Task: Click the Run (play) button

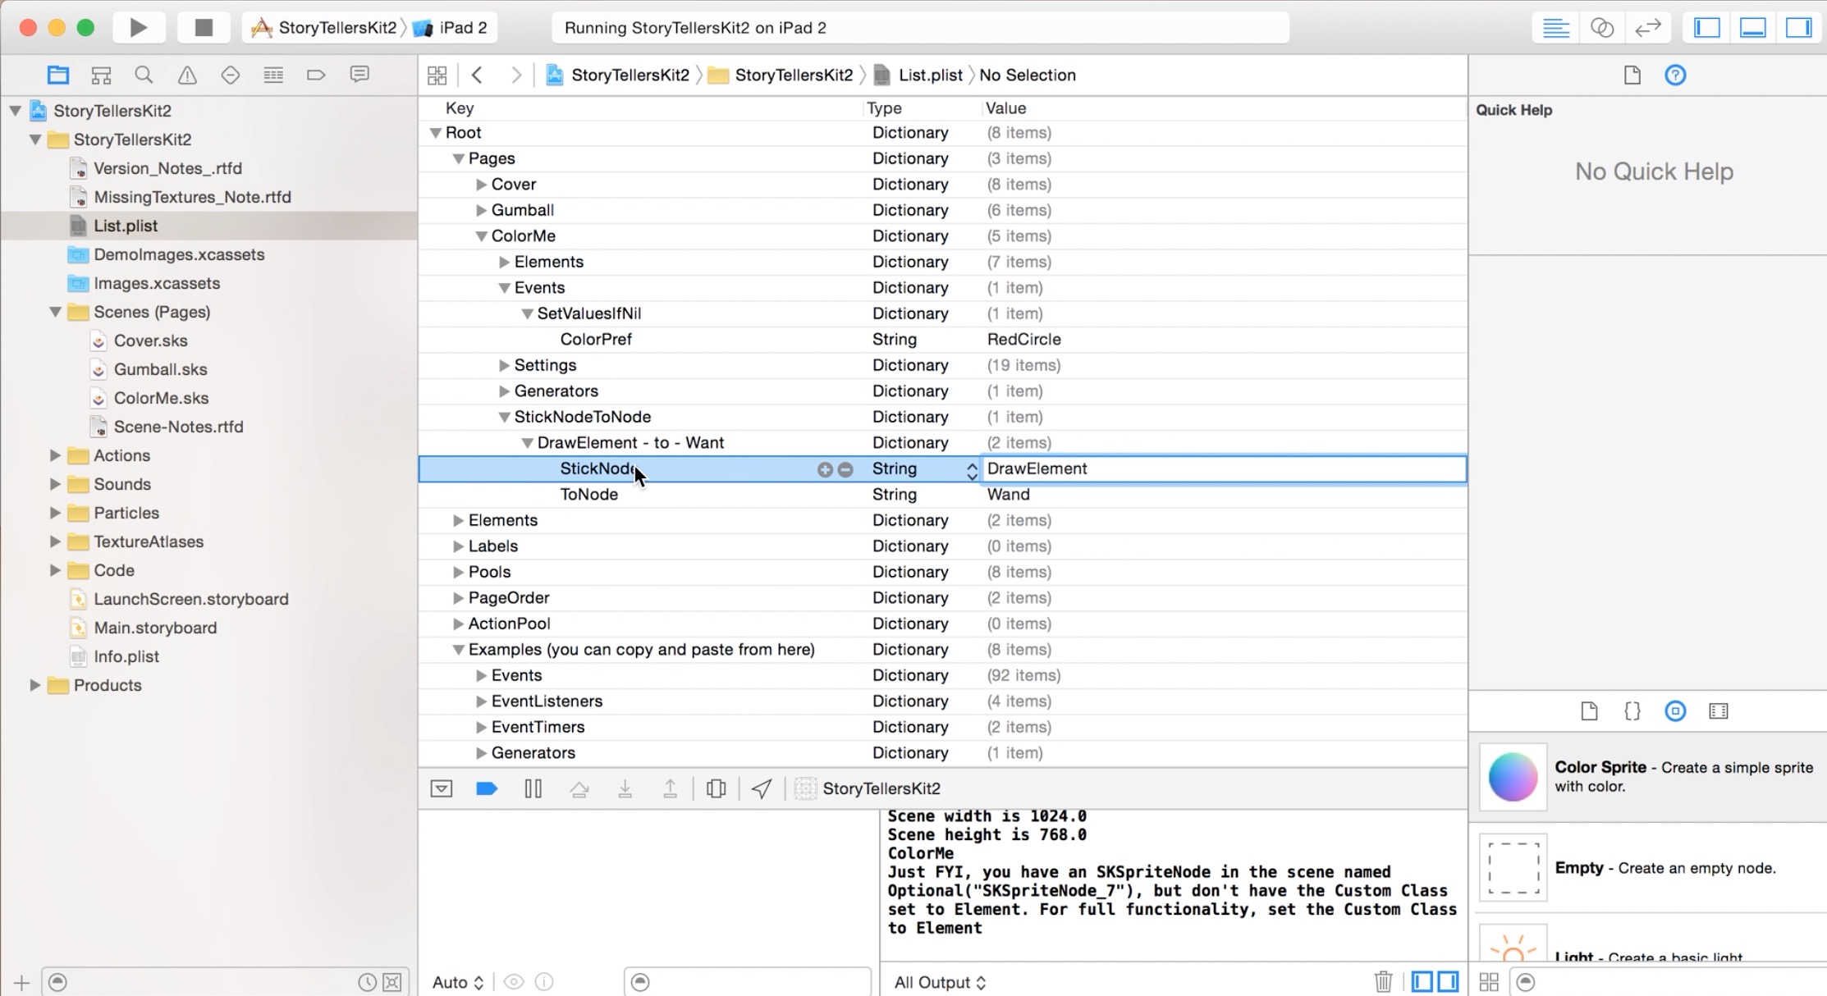Action: (138, 28)
